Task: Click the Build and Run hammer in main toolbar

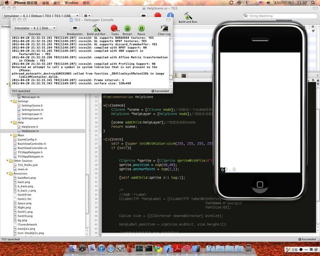Action: coord(188,17)
